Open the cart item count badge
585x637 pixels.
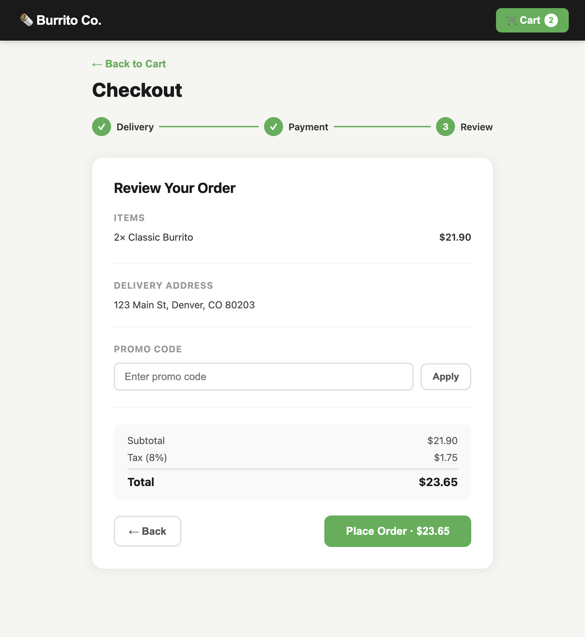(551, 20)
